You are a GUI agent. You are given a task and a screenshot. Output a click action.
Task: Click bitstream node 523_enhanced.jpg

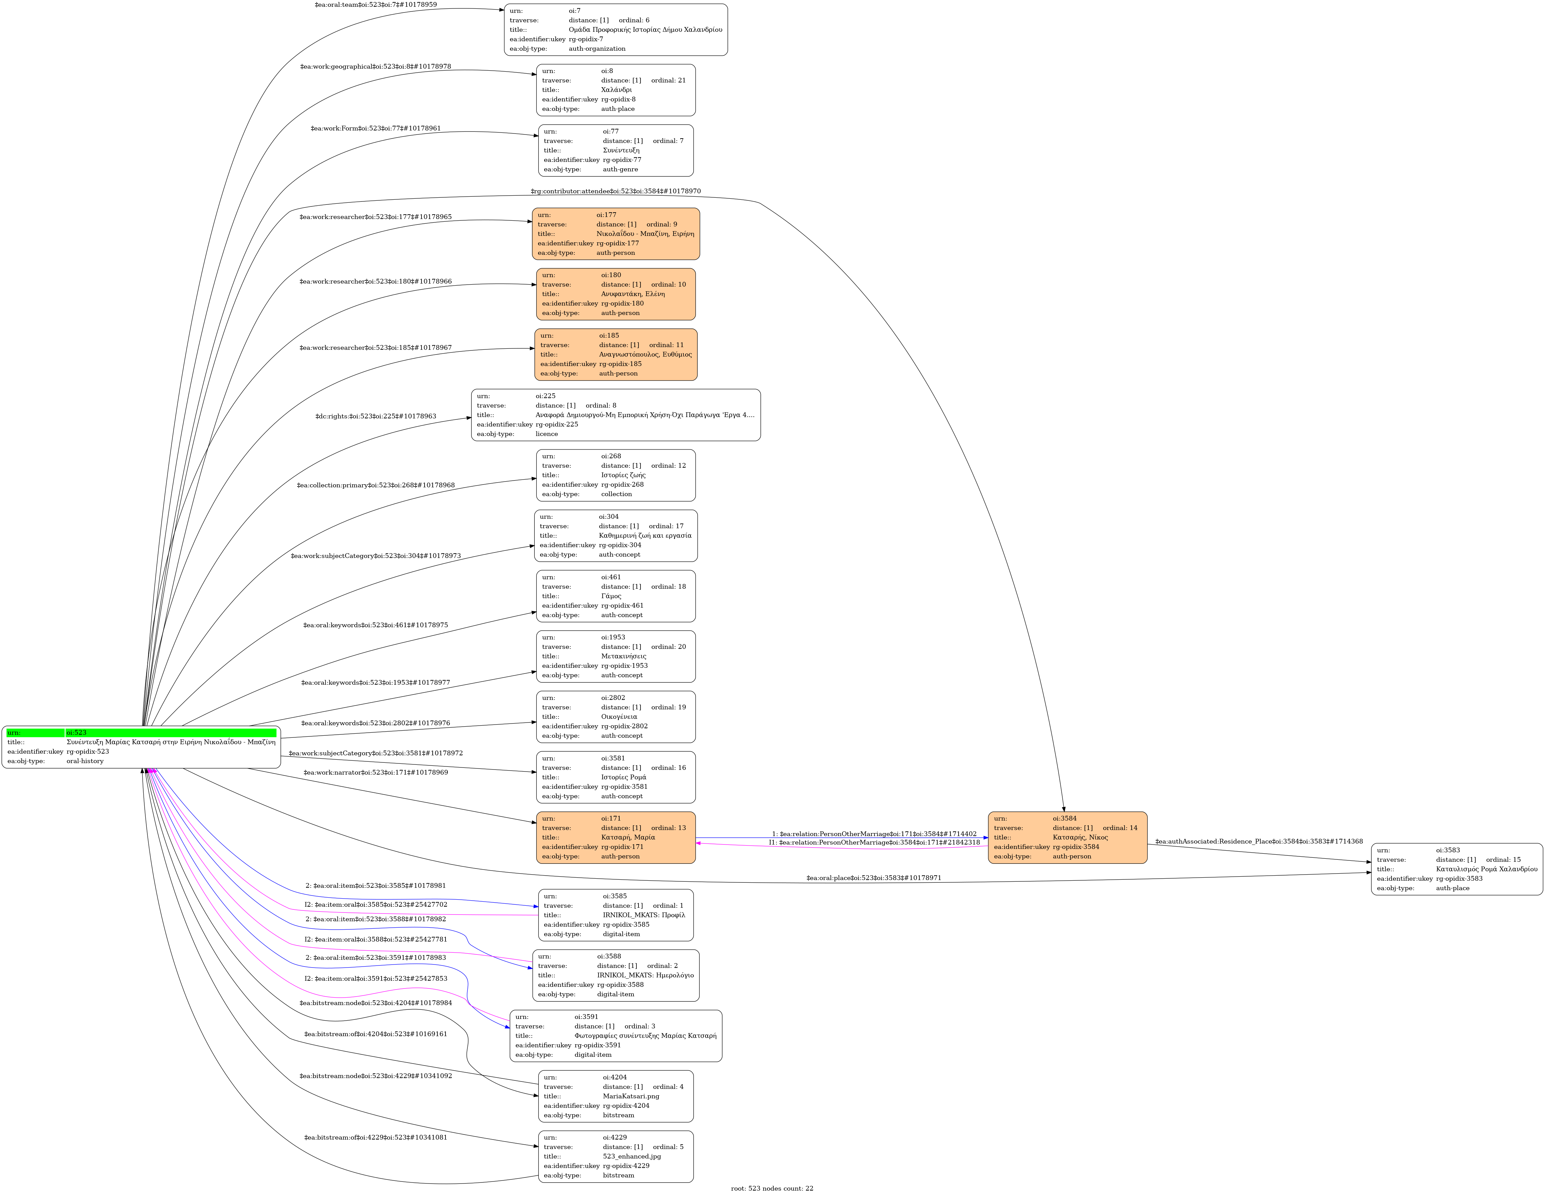[x=615, y=1156]
